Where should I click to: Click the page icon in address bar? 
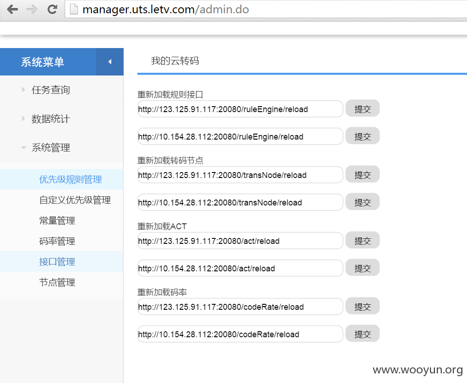click(74, 9)
